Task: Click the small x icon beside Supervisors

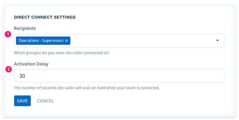Action: pyautogui.click(x=67, y=41)
